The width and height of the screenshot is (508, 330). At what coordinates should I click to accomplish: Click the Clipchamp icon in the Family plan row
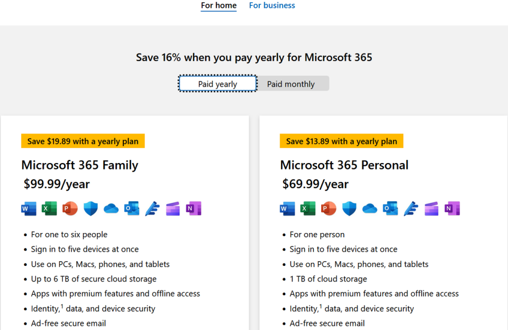(173, 208)
